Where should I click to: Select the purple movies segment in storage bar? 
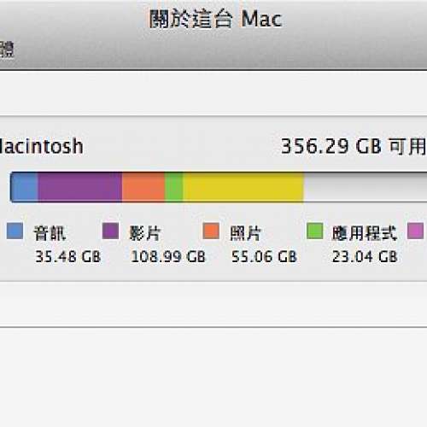pyautogui.click(x=80, y=187)
